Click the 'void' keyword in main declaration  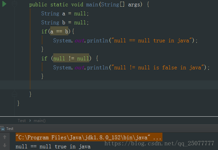77,5
